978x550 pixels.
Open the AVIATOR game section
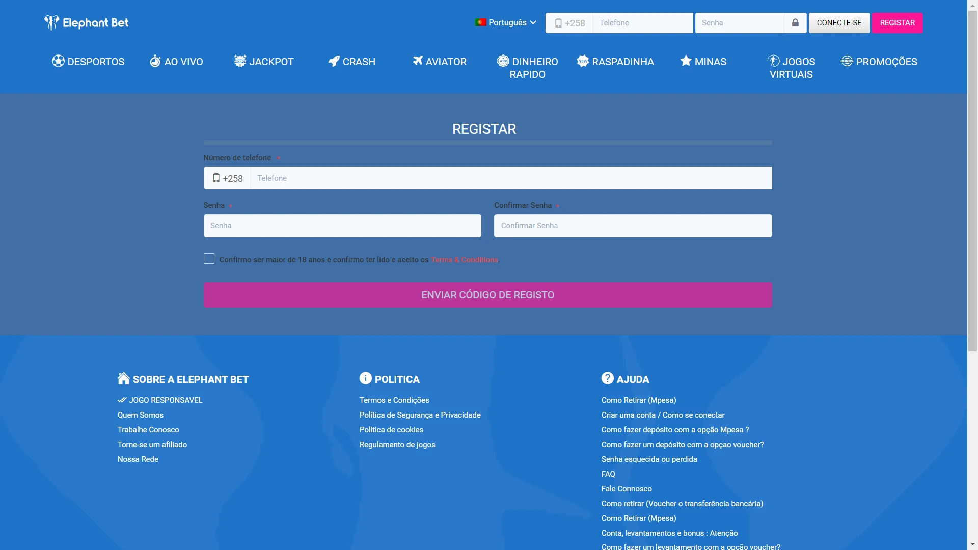click(440, 62)
